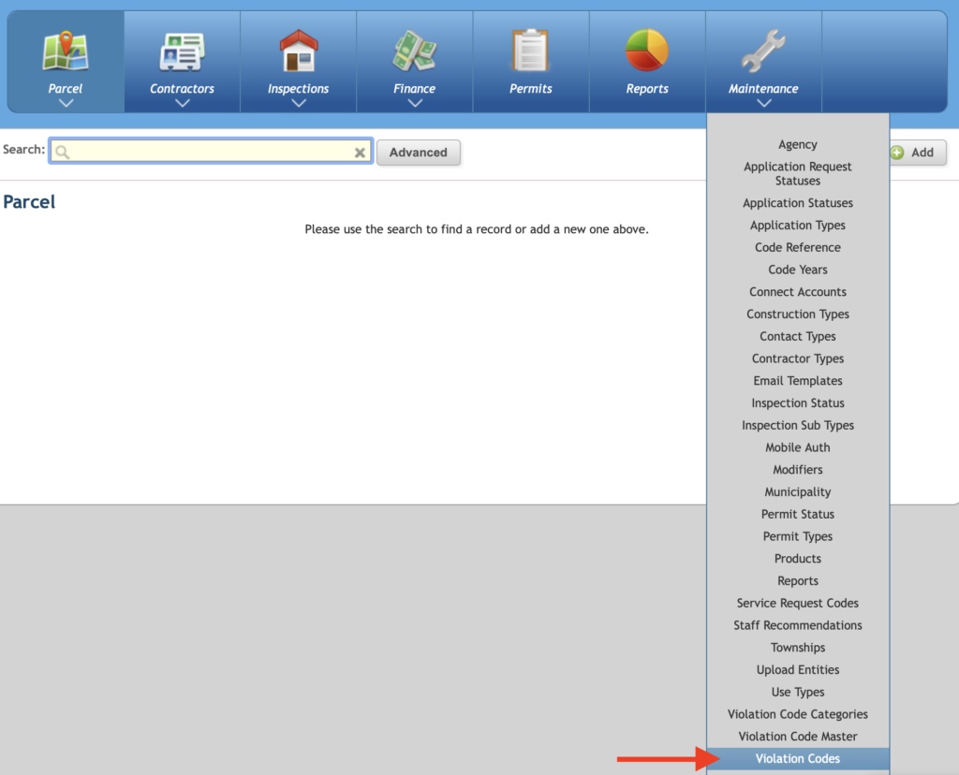
Task: Open Permit Status menu item
Action: [x=798, y=515]
